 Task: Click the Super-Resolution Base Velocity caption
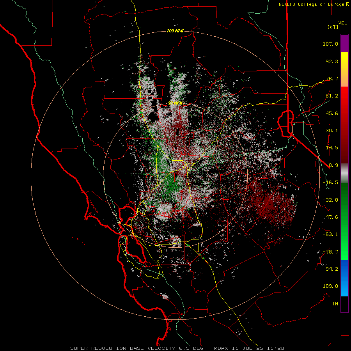point(177,348)
